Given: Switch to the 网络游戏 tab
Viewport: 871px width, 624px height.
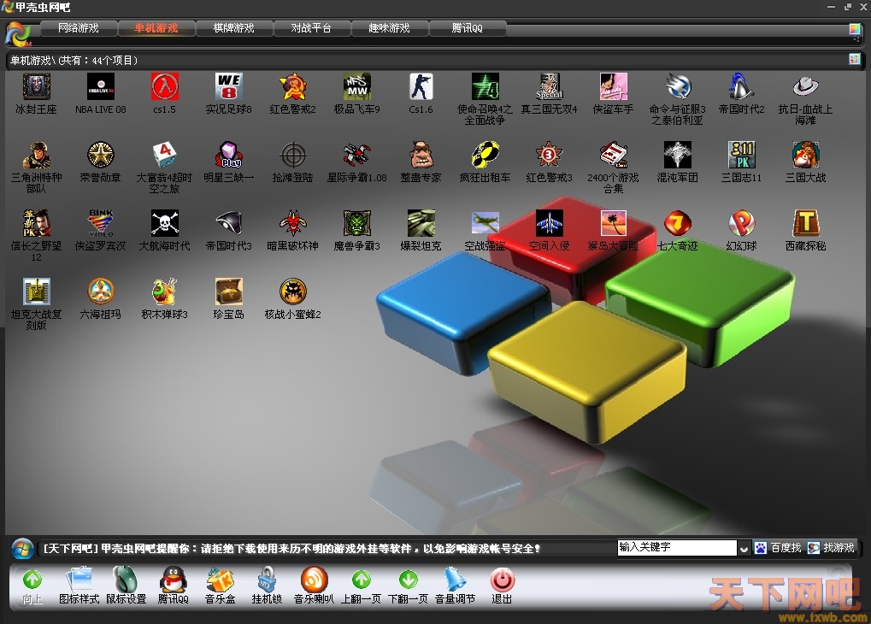Looking at the screenshot, I should (79, 28).
